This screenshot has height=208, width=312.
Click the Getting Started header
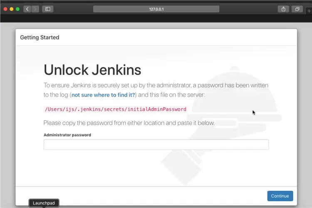coord(40,37)
